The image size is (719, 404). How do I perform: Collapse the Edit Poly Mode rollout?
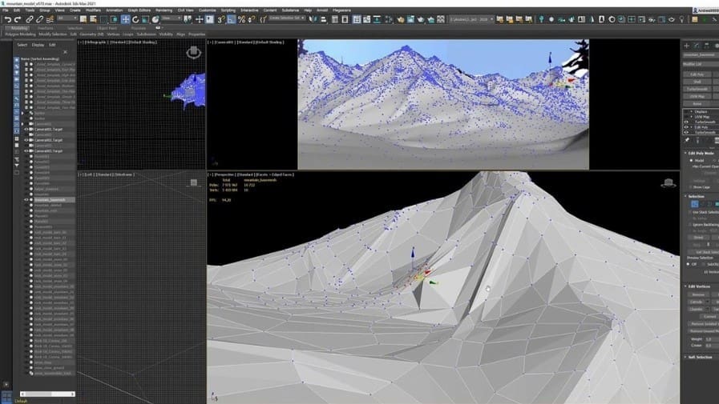click(x=686, y=154)
